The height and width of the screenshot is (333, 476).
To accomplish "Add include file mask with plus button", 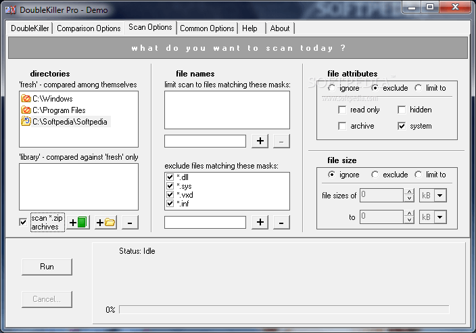I will 260,141.
